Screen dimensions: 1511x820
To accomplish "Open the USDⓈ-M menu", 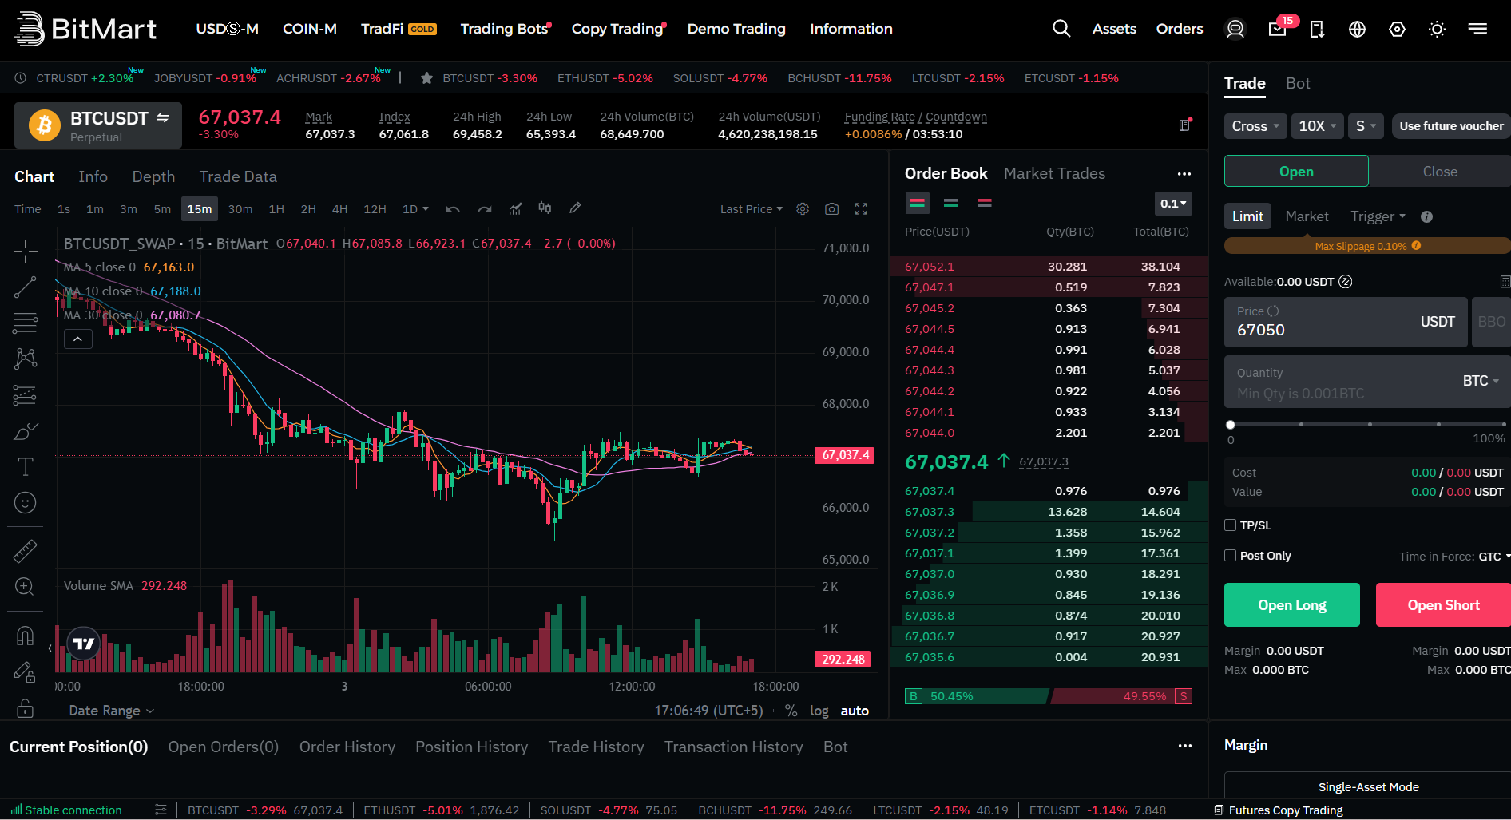I will pos(228,29).
